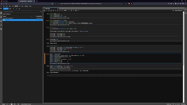Interrupt the kernel with stop icon
Viewport: 187px width, 105px height.
point(58,10)
